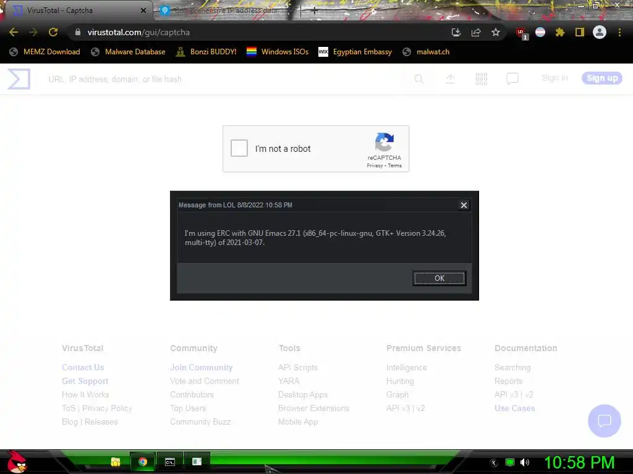Image resolution: width=633 pixels, height=474 pixels.
Task: Open the floating chat bubble button
Action: (605, 421)
